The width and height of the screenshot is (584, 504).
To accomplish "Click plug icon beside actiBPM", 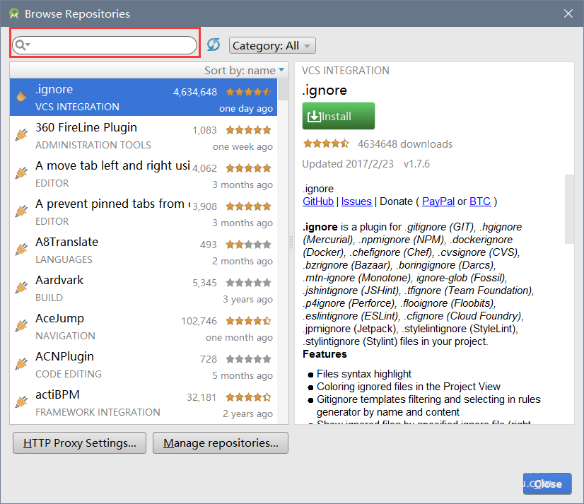I will (x=22, y=402).
